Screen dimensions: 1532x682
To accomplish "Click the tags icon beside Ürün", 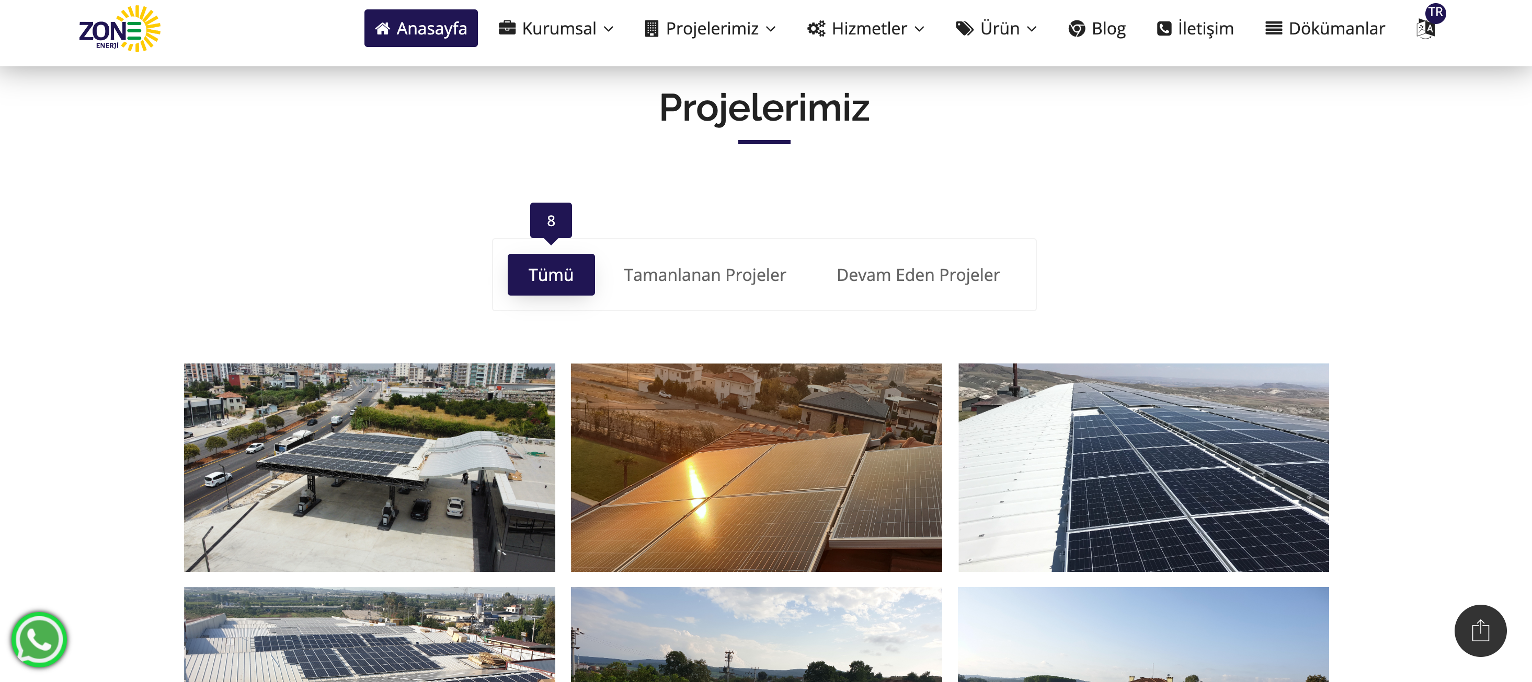I will pos(964,29).
